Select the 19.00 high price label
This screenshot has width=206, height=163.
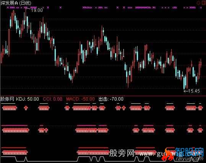[x=37, y=10]
